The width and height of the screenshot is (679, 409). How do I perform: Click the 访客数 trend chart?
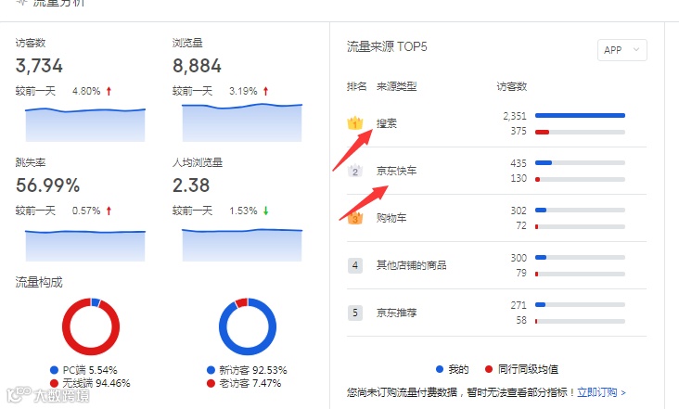tap(85, 124)
